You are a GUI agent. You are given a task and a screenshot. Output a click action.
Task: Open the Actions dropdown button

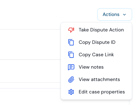pos(115,14)
